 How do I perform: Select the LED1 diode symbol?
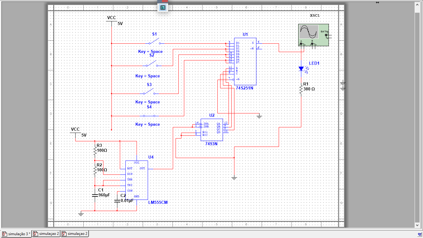click(301, 69)
